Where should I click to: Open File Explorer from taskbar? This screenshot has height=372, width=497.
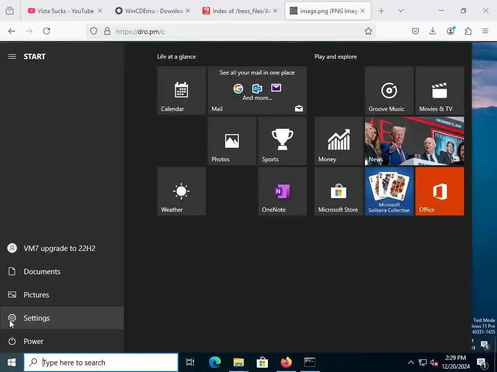click(238, 362)
